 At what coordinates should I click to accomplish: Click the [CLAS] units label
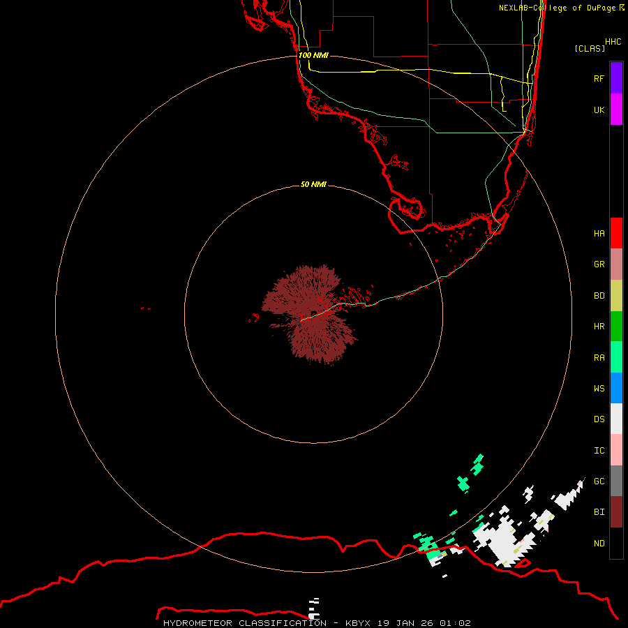pos(590,48)
